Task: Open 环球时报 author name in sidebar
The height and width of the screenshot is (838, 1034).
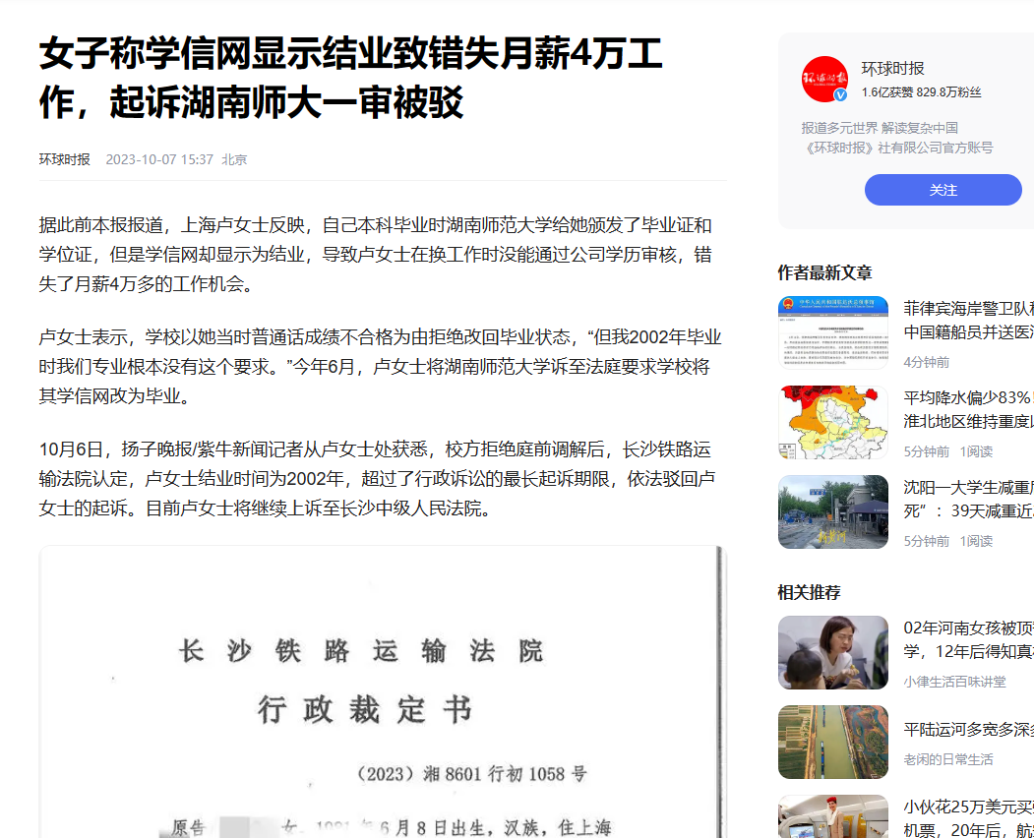Action: point(892,69)
